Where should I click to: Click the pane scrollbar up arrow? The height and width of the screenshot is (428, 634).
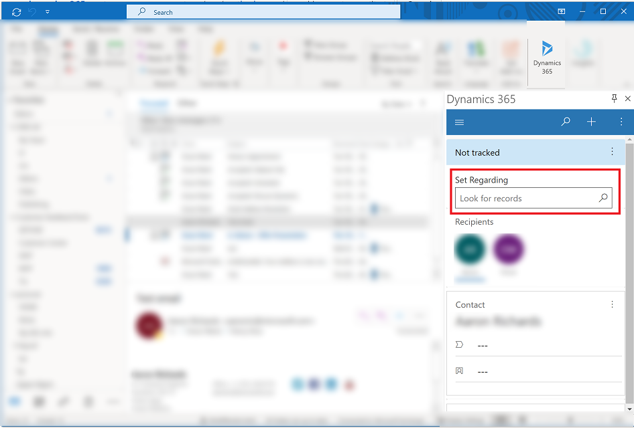click(x=629, y=140)
